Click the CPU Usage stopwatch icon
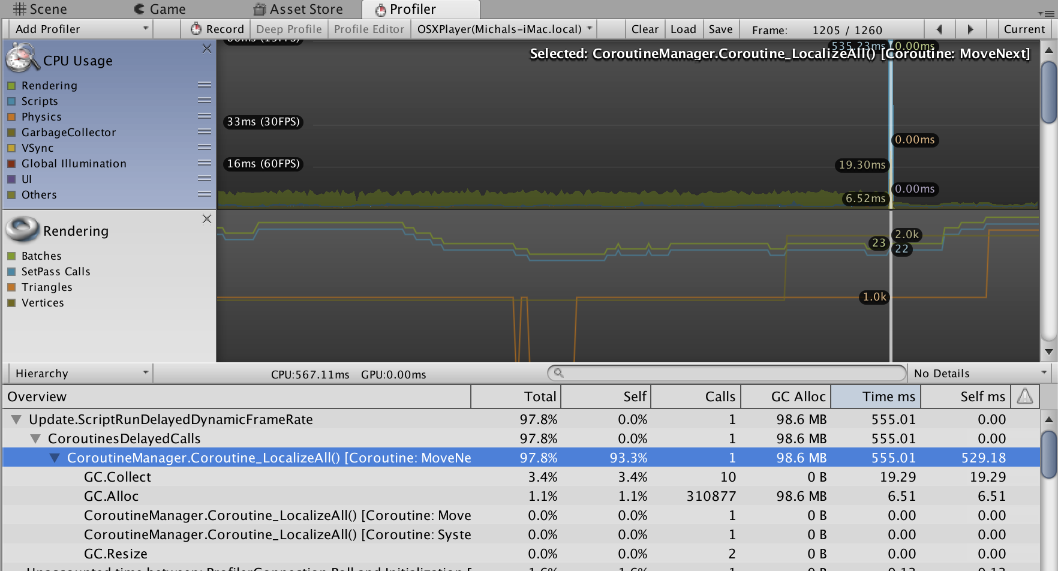This screenshot has height=571, width=1058. pos(22,59)
